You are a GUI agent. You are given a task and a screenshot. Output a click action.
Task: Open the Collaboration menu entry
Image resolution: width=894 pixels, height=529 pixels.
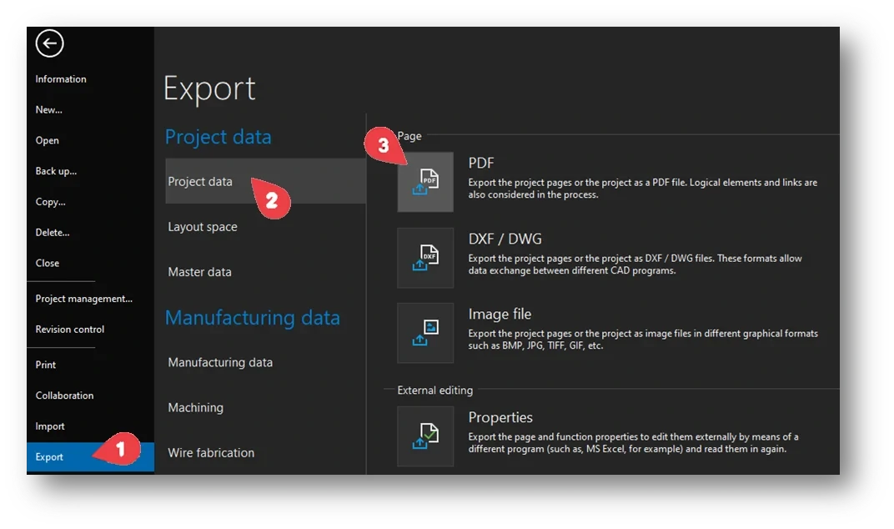(x=64, y=395)
